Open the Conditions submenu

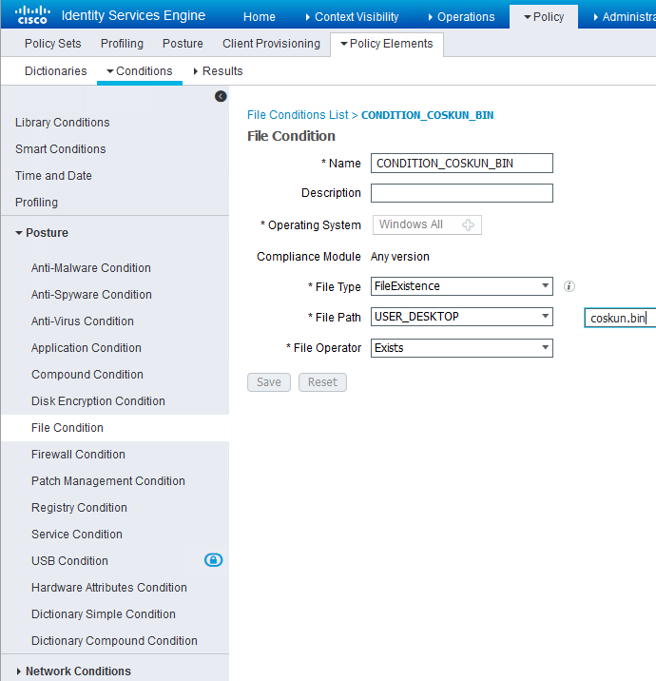[140, 71]
